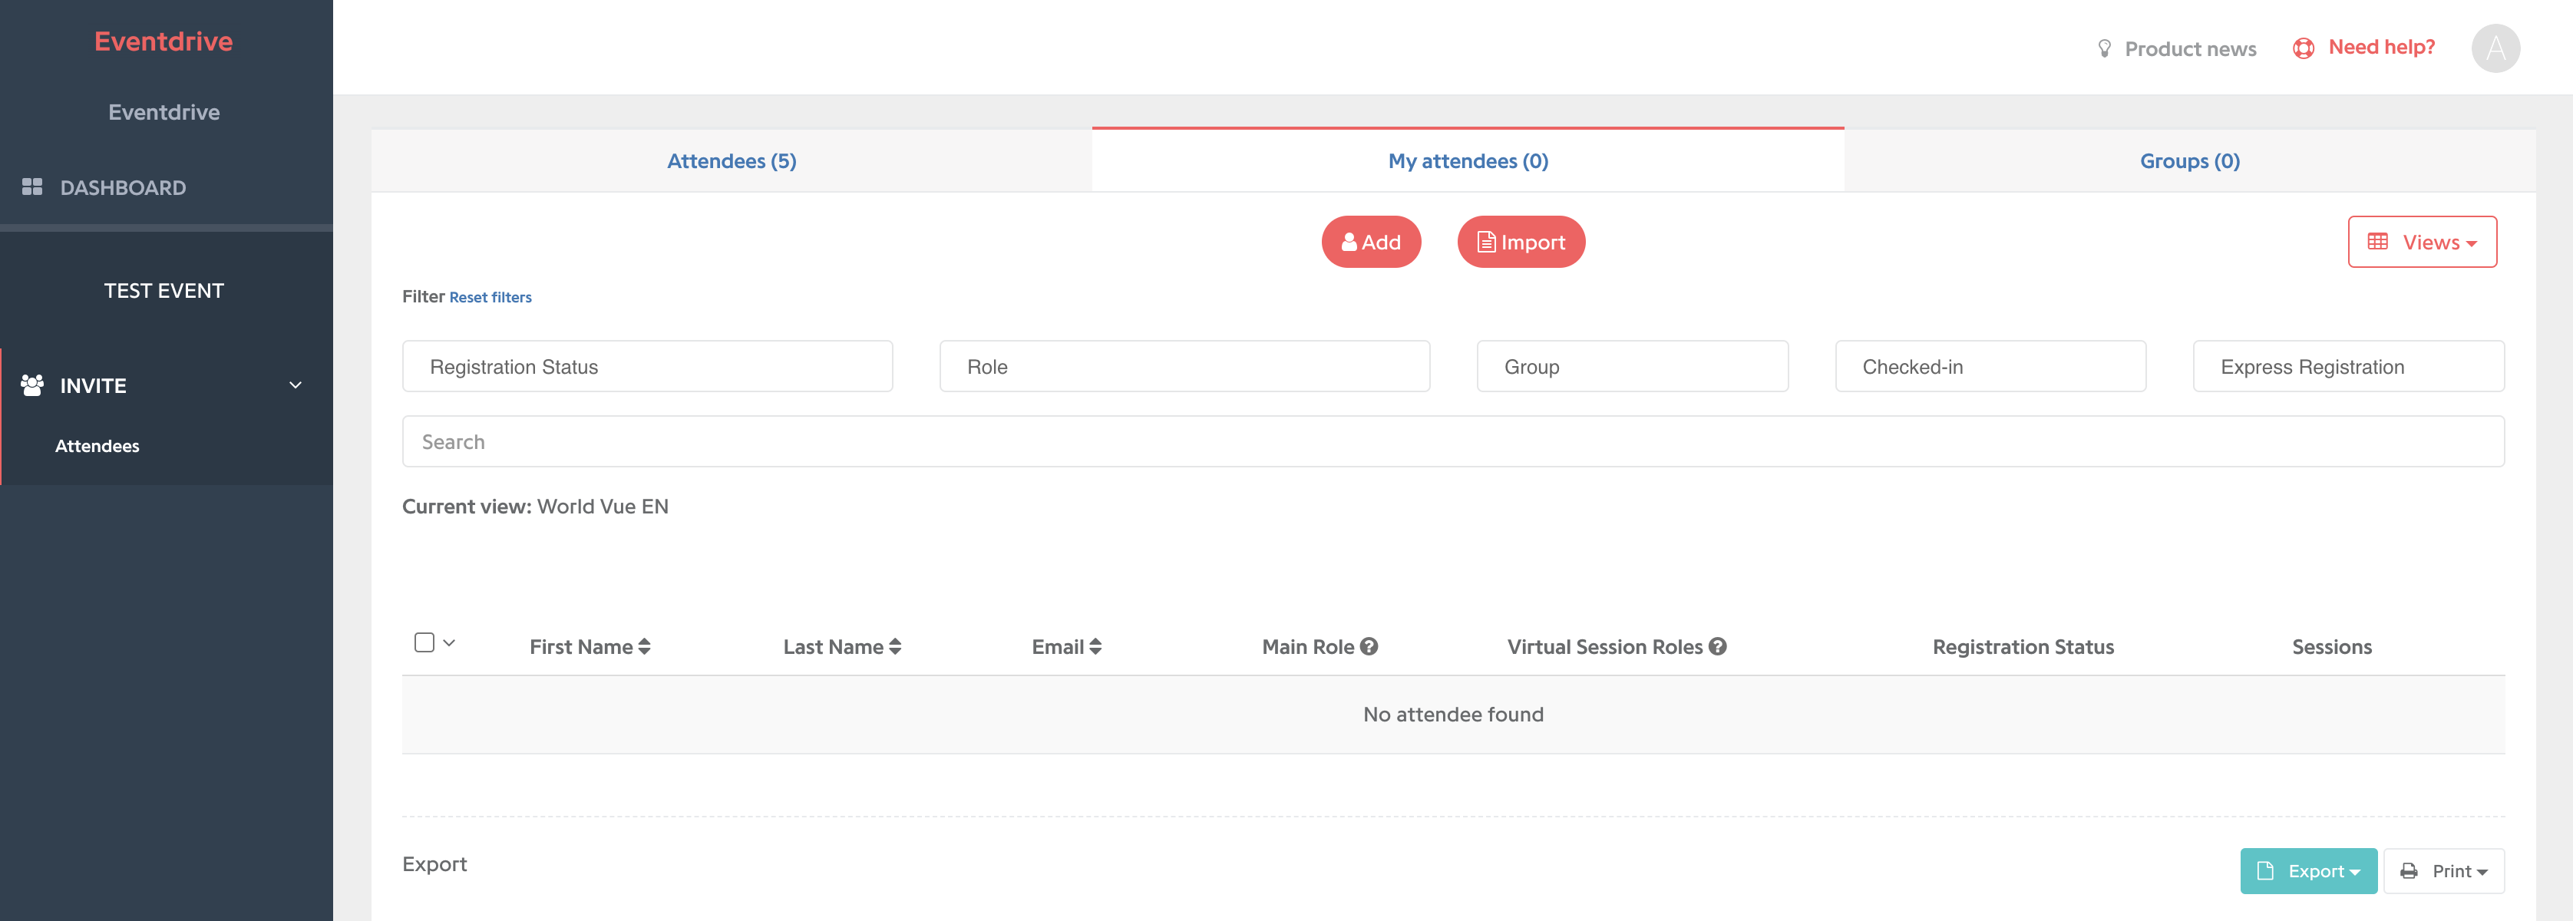Open the Registration Status filter dropdown
The width and height of the screenshot is (2573, 921).
647,367
